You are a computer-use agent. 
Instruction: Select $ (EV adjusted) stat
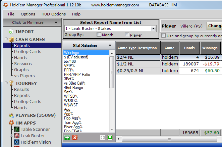76,57
